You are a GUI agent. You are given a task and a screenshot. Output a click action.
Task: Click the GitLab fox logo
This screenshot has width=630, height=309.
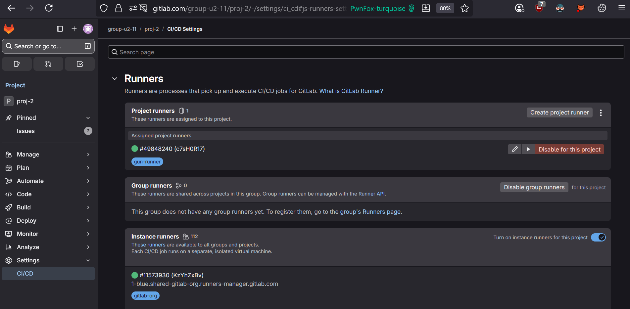(x=9, y=29)
